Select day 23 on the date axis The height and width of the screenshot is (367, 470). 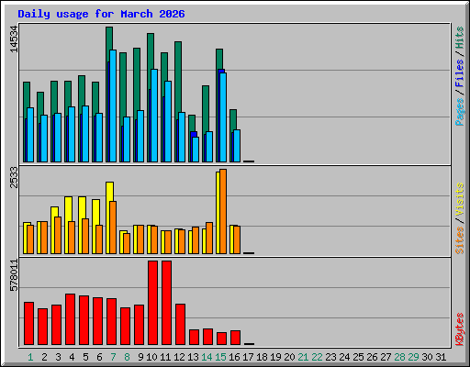coord(330,357)
